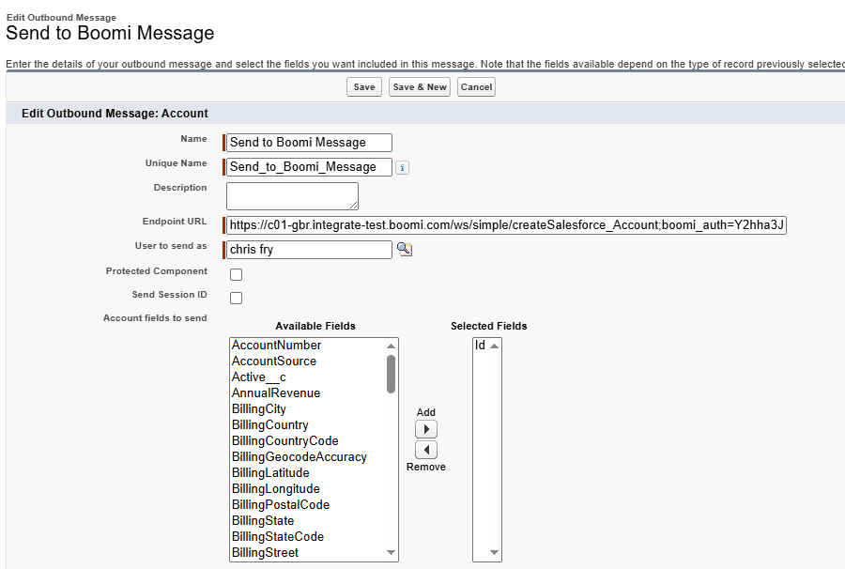Viewport: 845px width, 569px height.
Task: Enable the Send Session ID checkbox
Action: click(237, 298)
